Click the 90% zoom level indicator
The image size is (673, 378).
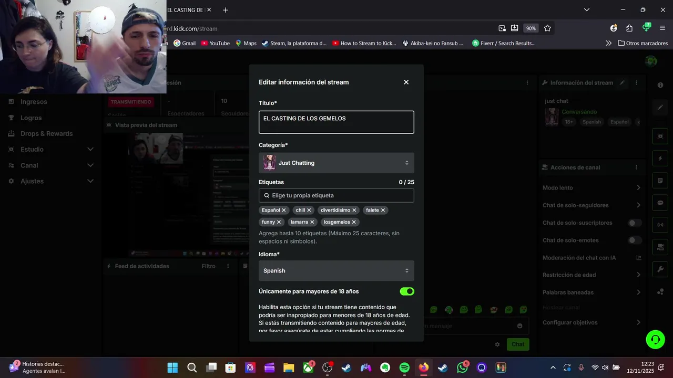(531, 28)
